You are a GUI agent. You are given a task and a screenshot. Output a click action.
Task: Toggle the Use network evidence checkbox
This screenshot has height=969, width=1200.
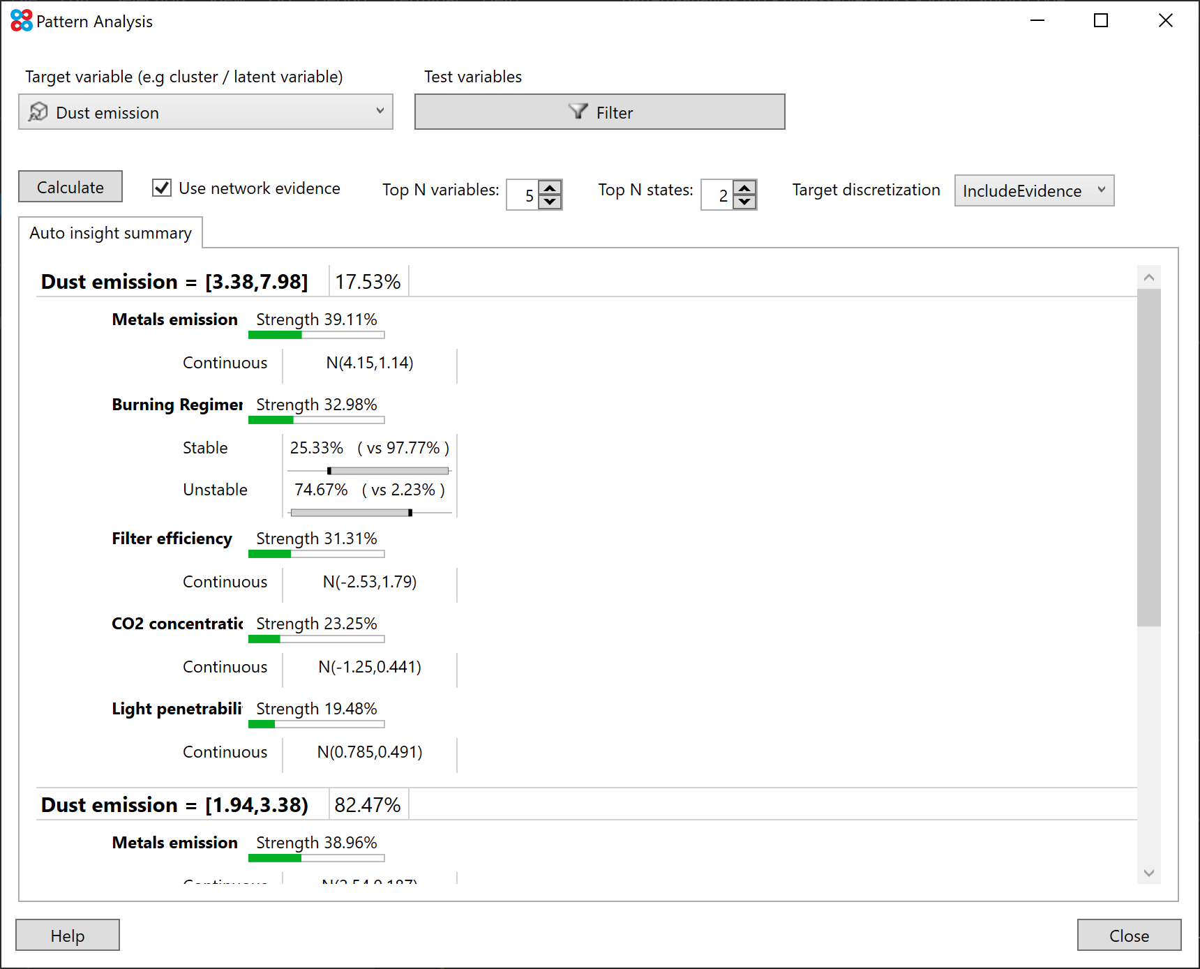161,188
